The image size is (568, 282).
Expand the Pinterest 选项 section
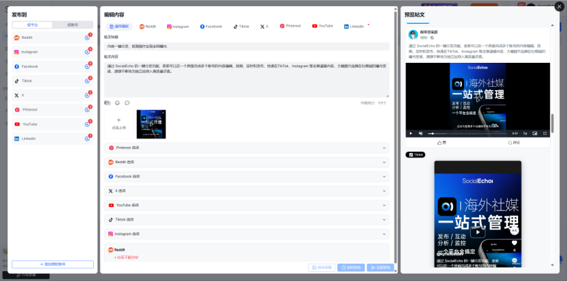(x=248, y=147)
